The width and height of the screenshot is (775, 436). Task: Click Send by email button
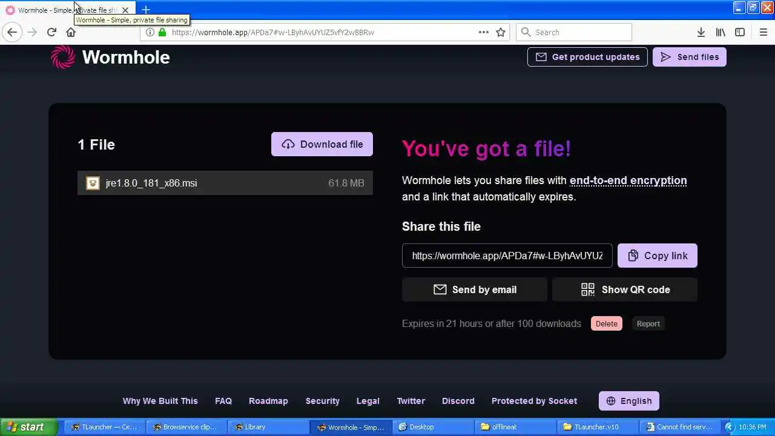coord(475,289)
